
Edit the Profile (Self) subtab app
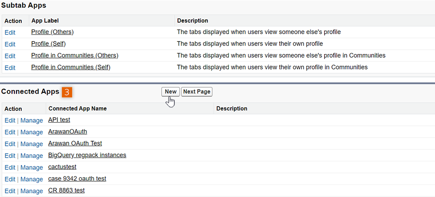point(10,44)
